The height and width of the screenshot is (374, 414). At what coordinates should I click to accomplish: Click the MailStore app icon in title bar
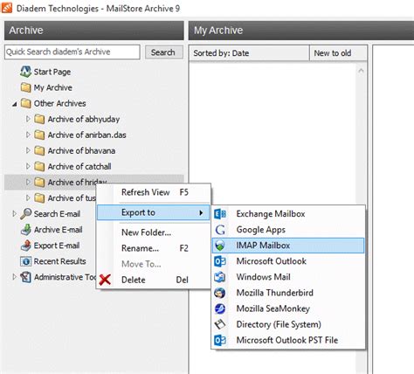tap(7, 8)
